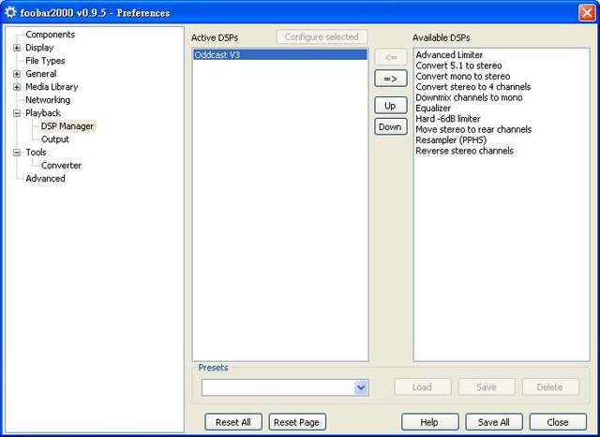Select General in the preferences tree

pyautogui.click(x=41, y=74)
